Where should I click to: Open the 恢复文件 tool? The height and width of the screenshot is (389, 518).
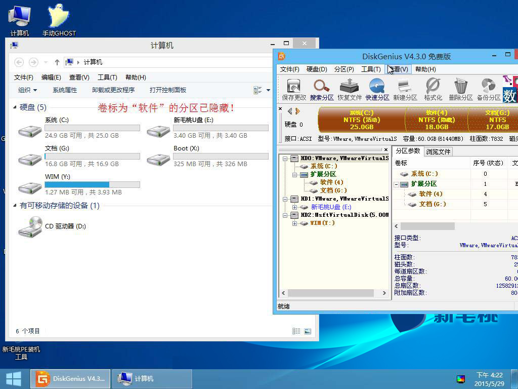pyautogui.click(x=349, y=89)
